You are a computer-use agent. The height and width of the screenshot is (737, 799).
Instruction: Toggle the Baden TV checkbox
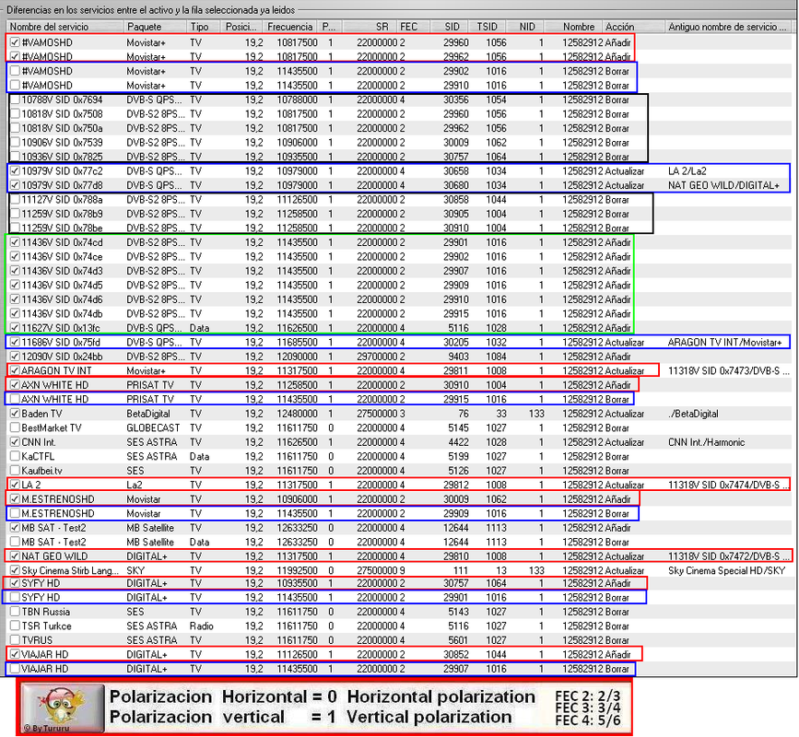point(15,414)
